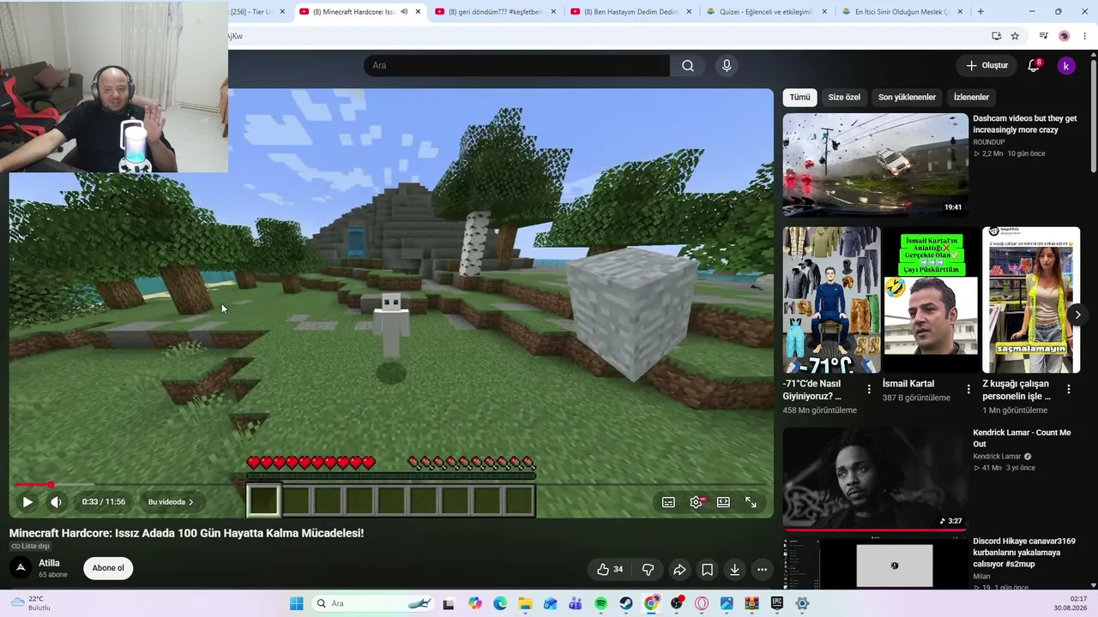Open the -71°C'de Nasıl Giyiniyoruz short

tap(831, 300)
